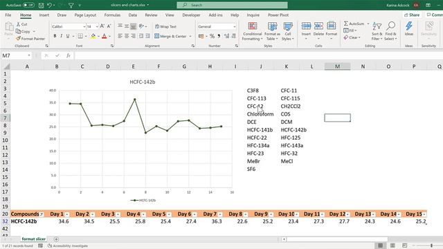
Task: Apply the yellow Fill Color swatch
Action: [93, 36]
